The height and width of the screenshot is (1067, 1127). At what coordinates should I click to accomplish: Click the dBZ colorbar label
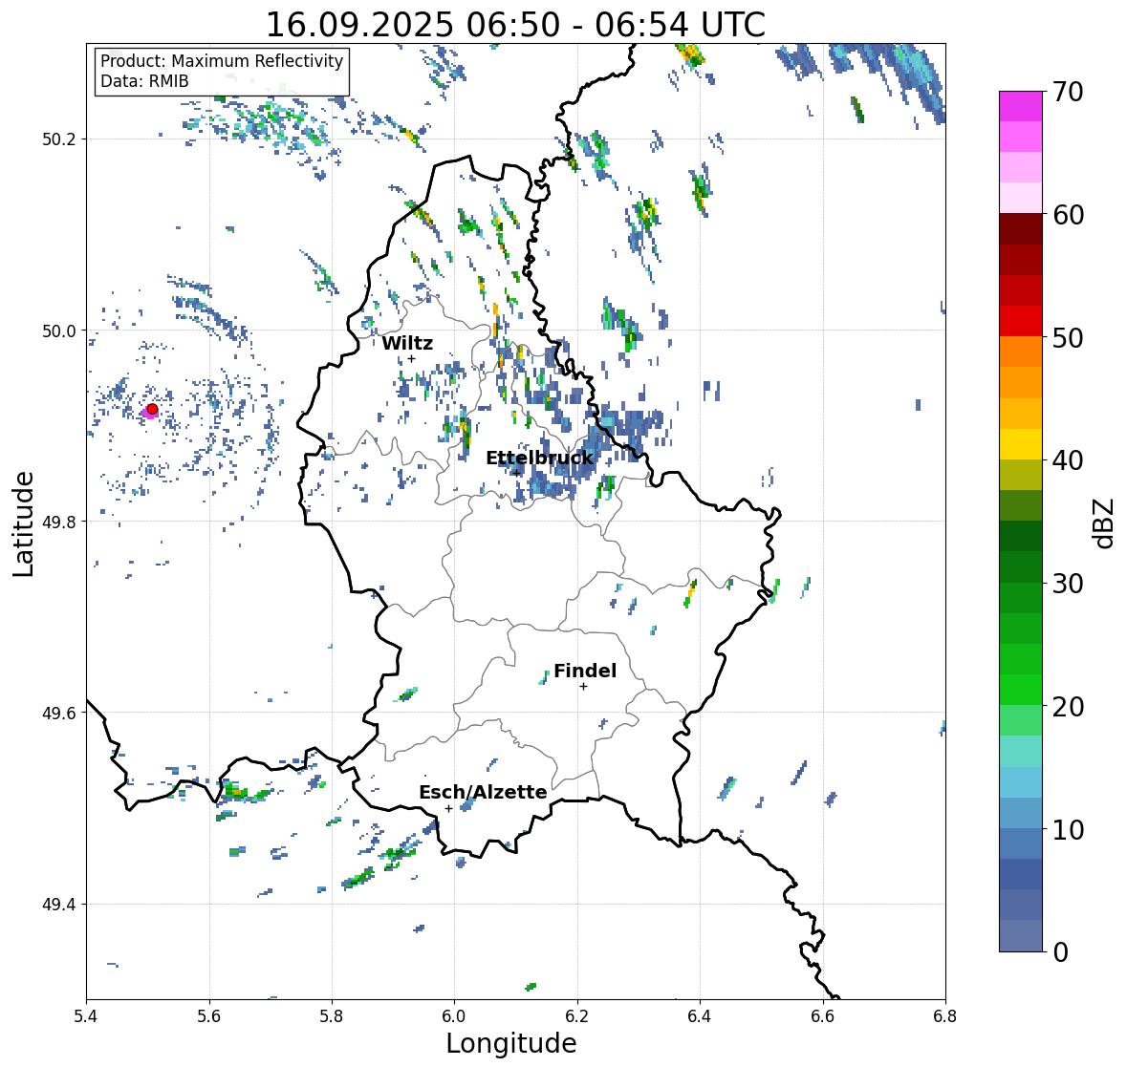[1105, 523]
